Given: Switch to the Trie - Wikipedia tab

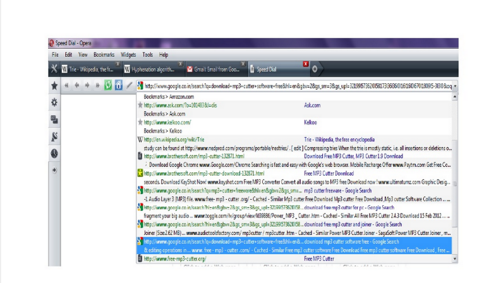Looking at the screenshot, I should (x=91, y=69).
